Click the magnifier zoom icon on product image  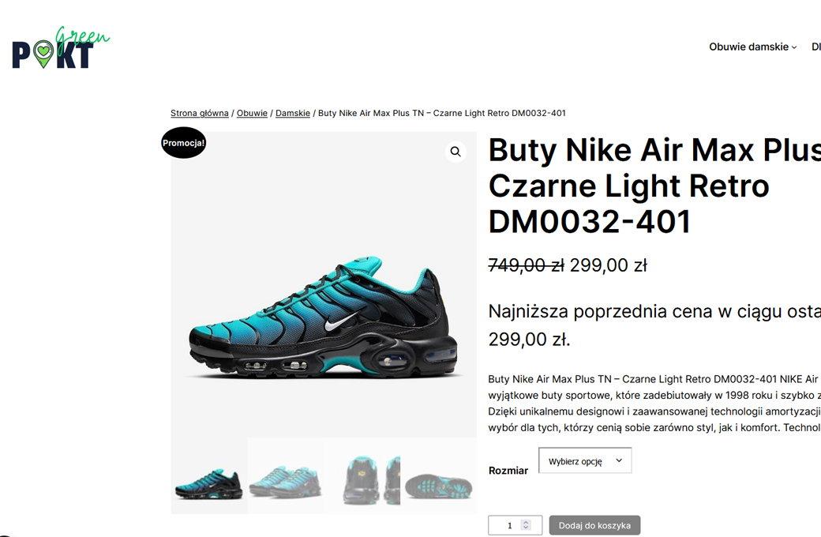[x=455, y=152]
